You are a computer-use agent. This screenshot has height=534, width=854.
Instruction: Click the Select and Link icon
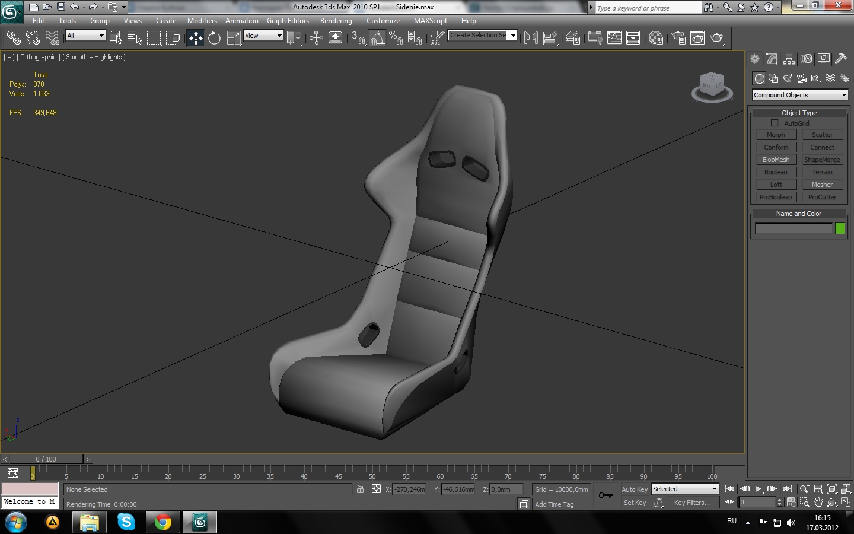(x=13, y=39)
